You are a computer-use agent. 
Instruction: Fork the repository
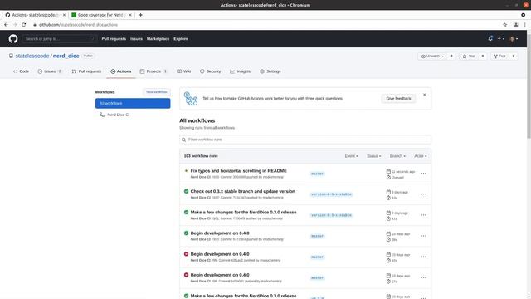pyautogui.click(x=499, y=56)
